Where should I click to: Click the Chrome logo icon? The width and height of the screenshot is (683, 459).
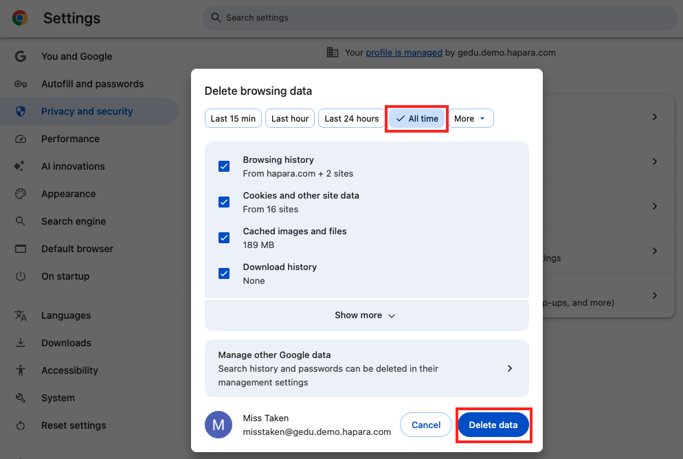click(x=20, y=18)
